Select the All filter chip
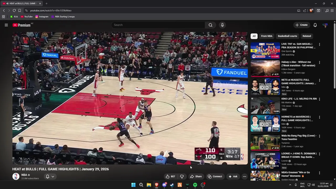Image resolution: width=336 pixels, height=189 pixels. (254, 36)
